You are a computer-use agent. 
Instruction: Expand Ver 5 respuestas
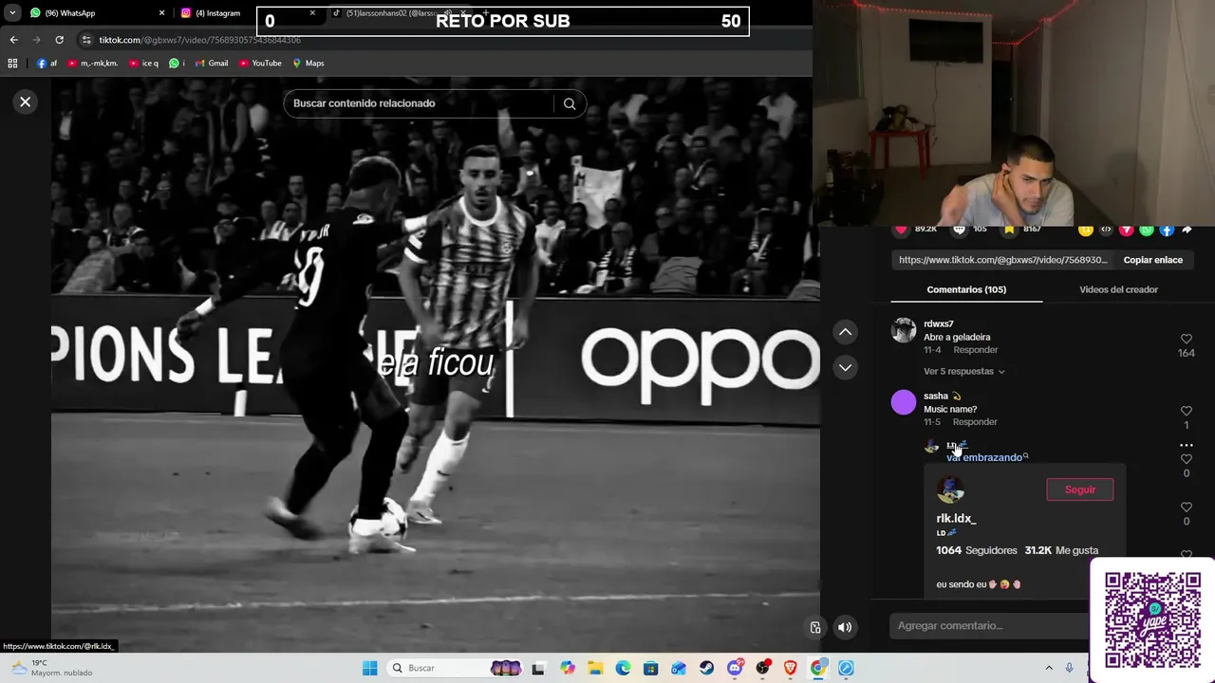[x=963, y=372]
